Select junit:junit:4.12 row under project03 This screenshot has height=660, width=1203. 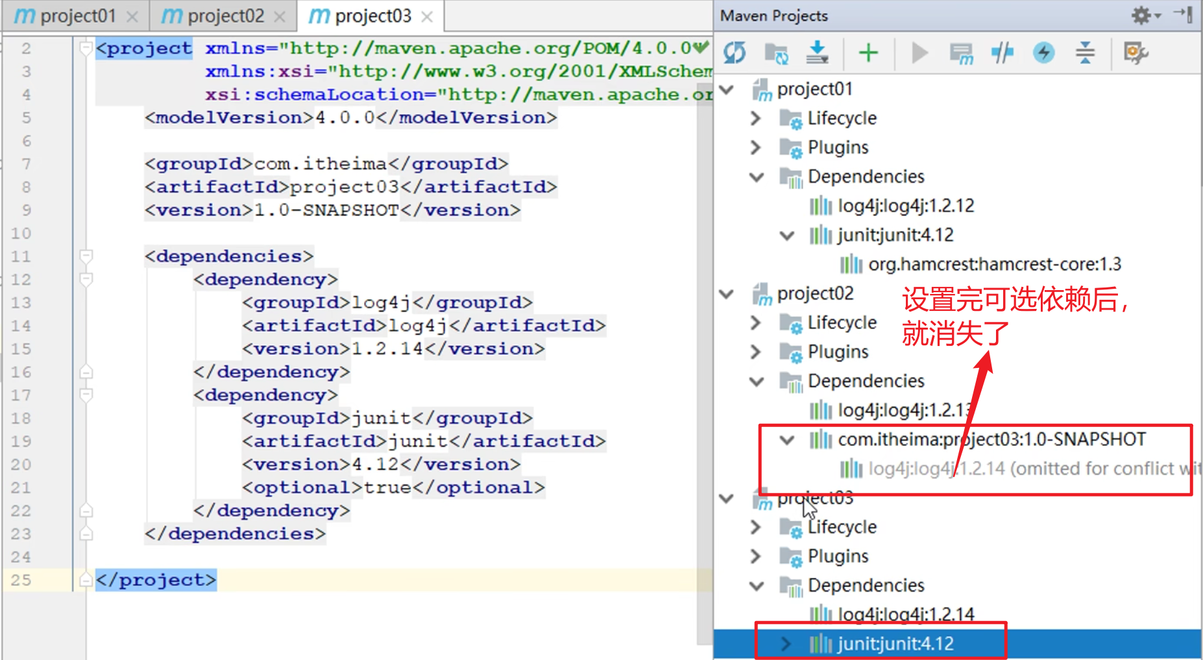[958, 644]
